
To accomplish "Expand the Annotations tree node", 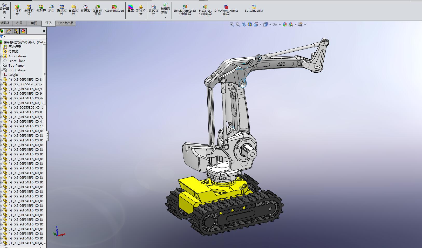I will 1,56.
